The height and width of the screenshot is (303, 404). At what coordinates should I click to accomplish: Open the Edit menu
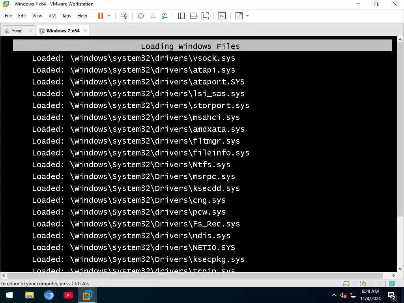point(22,16)
